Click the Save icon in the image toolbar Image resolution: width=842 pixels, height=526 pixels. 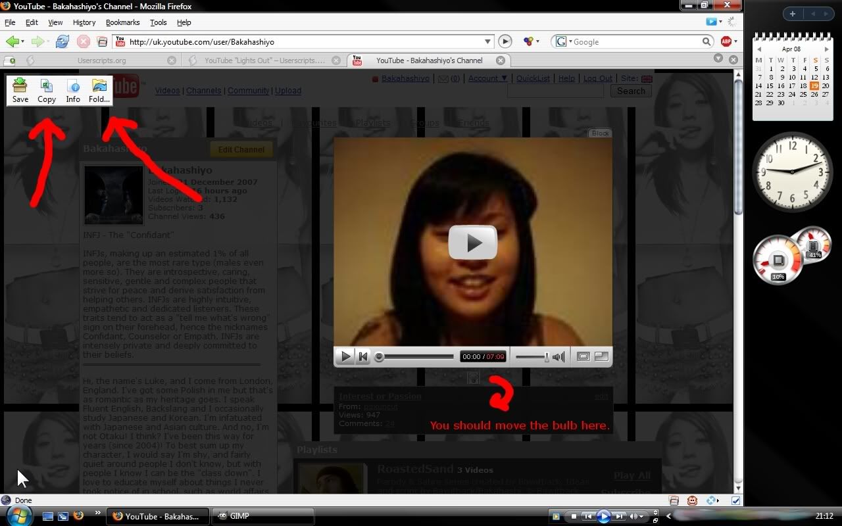(x=20, y=91)
